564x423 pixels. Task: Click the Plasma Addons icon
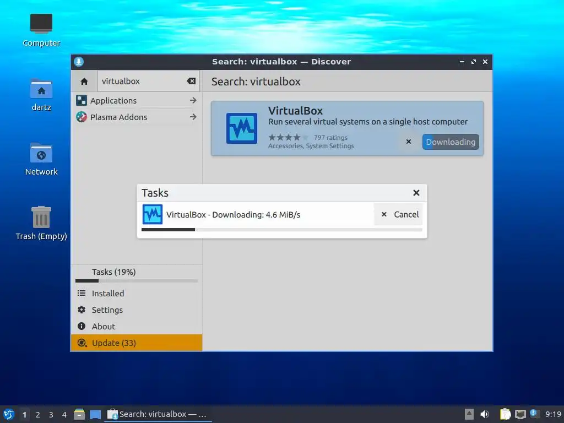82,117
